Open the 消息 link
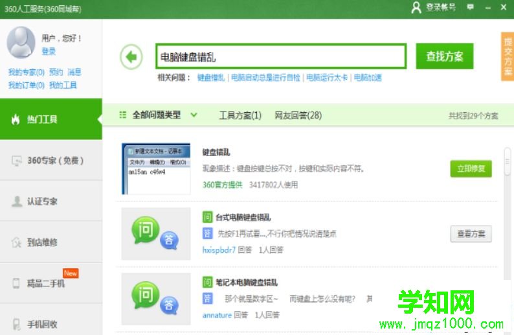514x335 pixels. tap(74, 72)
